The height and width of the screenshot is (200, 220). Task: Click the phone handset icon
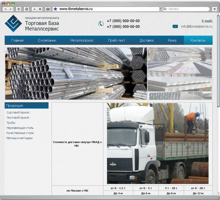[101, 24]
